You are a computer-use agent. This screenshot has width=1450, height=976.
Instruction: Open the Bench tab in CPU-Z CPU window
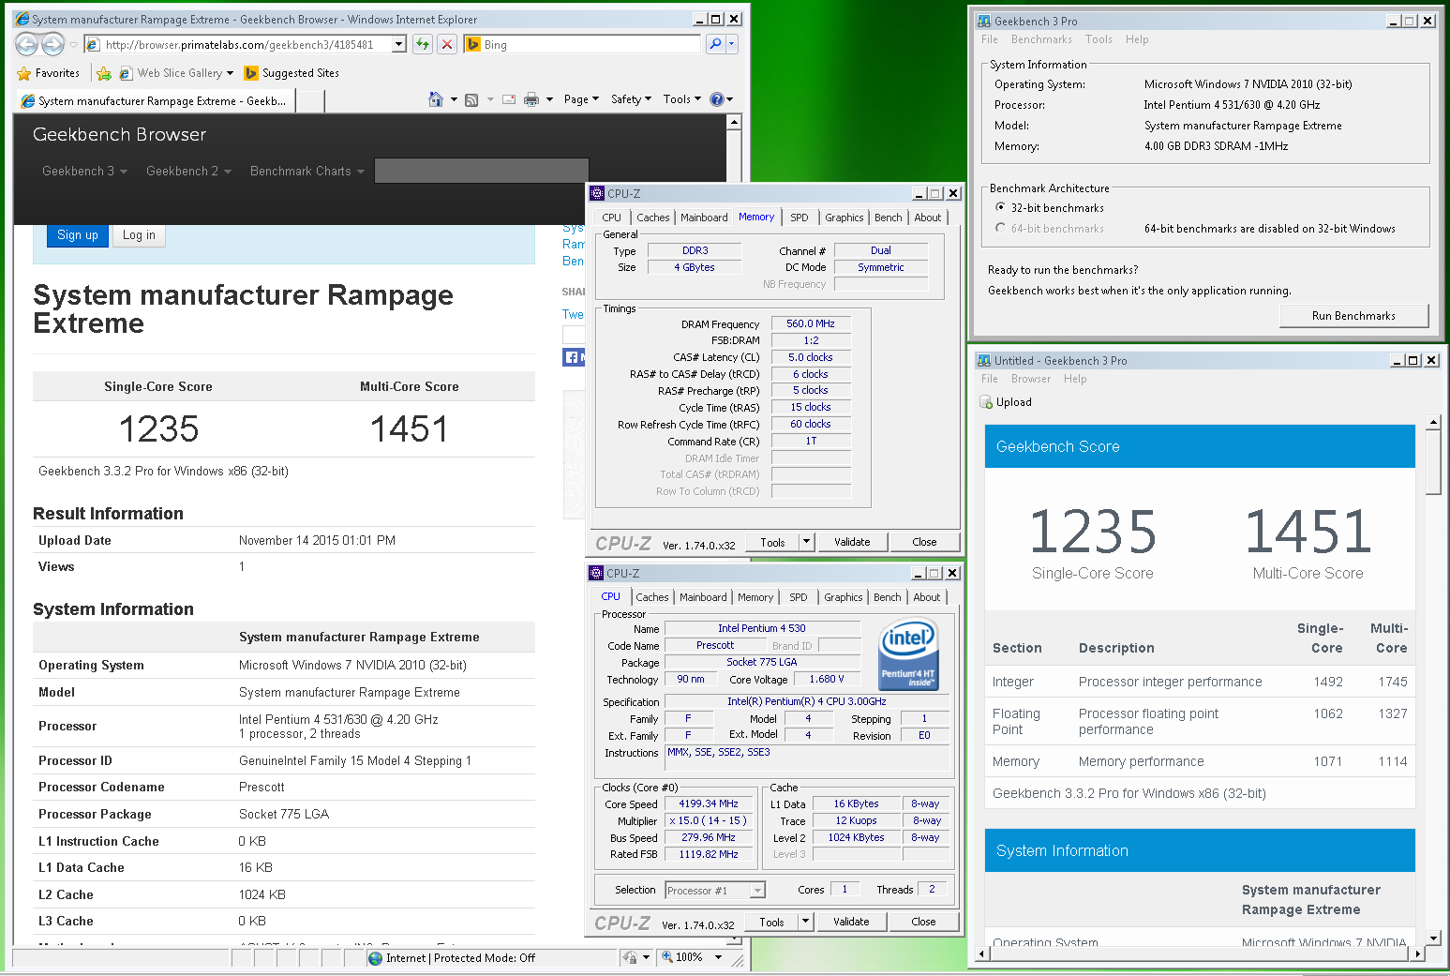pos(887,597)
